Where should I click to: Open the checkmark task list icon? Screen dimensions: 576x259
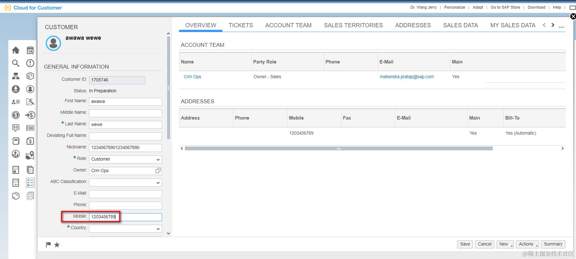(30, 183)
